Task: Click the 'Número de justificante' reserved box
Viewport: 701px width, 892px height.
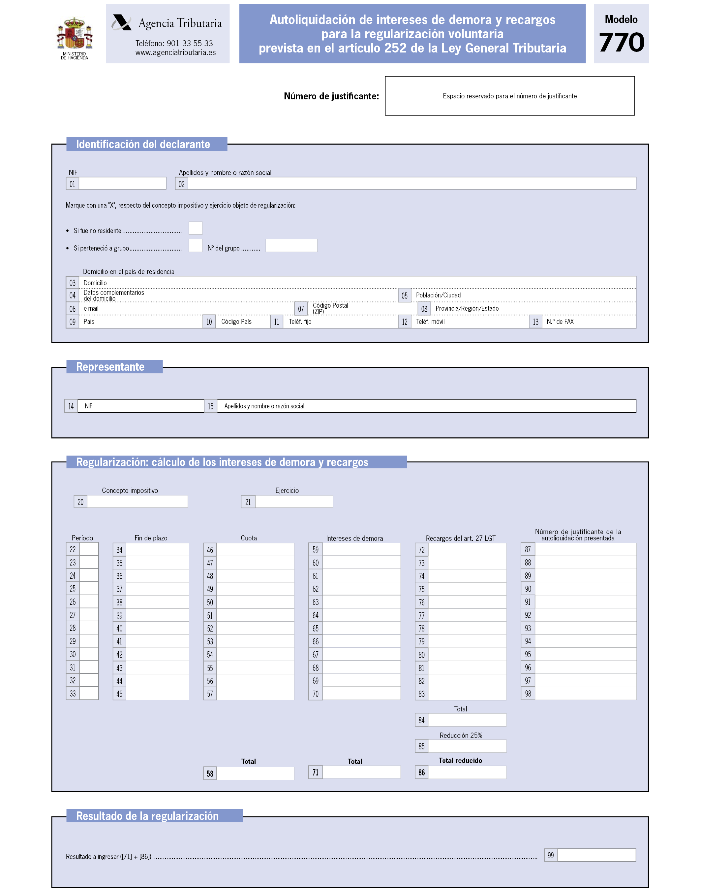Action: [x=510, y=96]
